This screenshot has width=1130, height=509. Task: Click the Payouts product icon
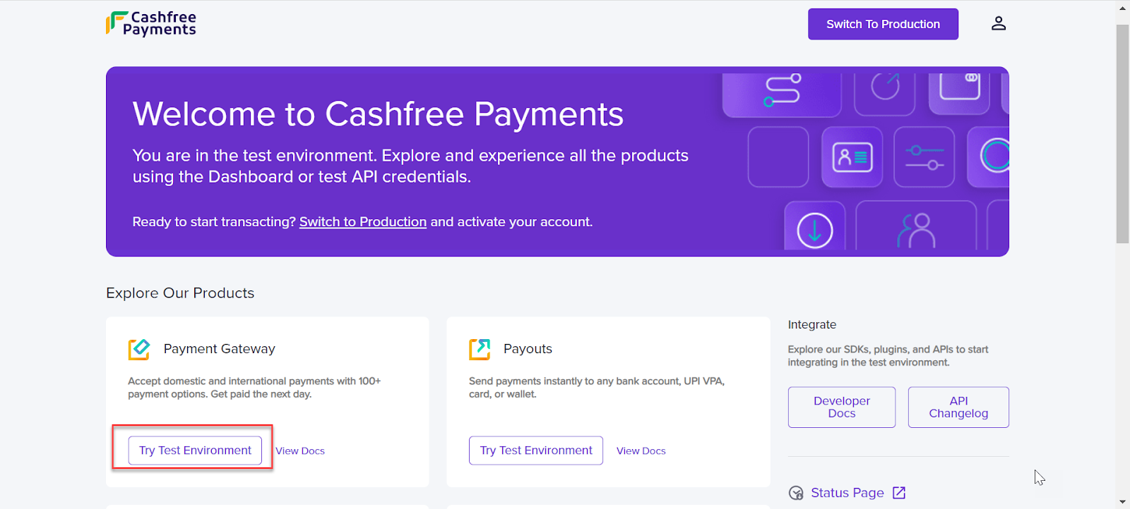[480, 349]
